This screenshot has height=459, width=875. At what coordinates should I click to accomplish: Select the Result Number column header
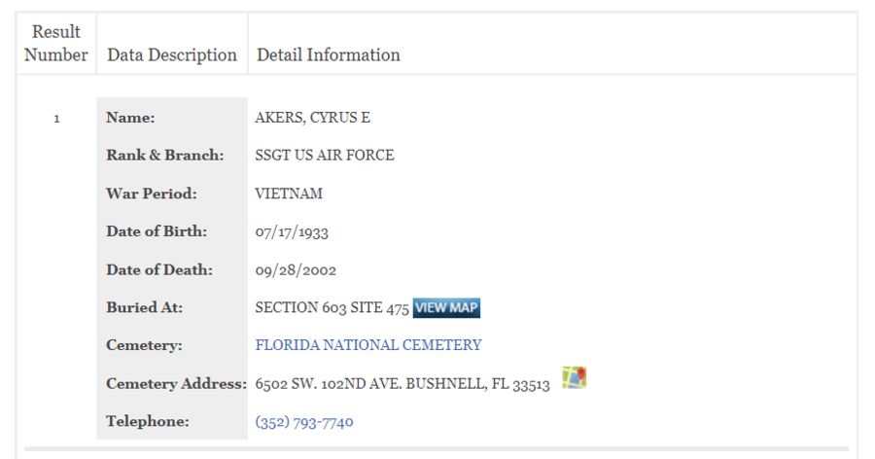click(x=56, y=43)
